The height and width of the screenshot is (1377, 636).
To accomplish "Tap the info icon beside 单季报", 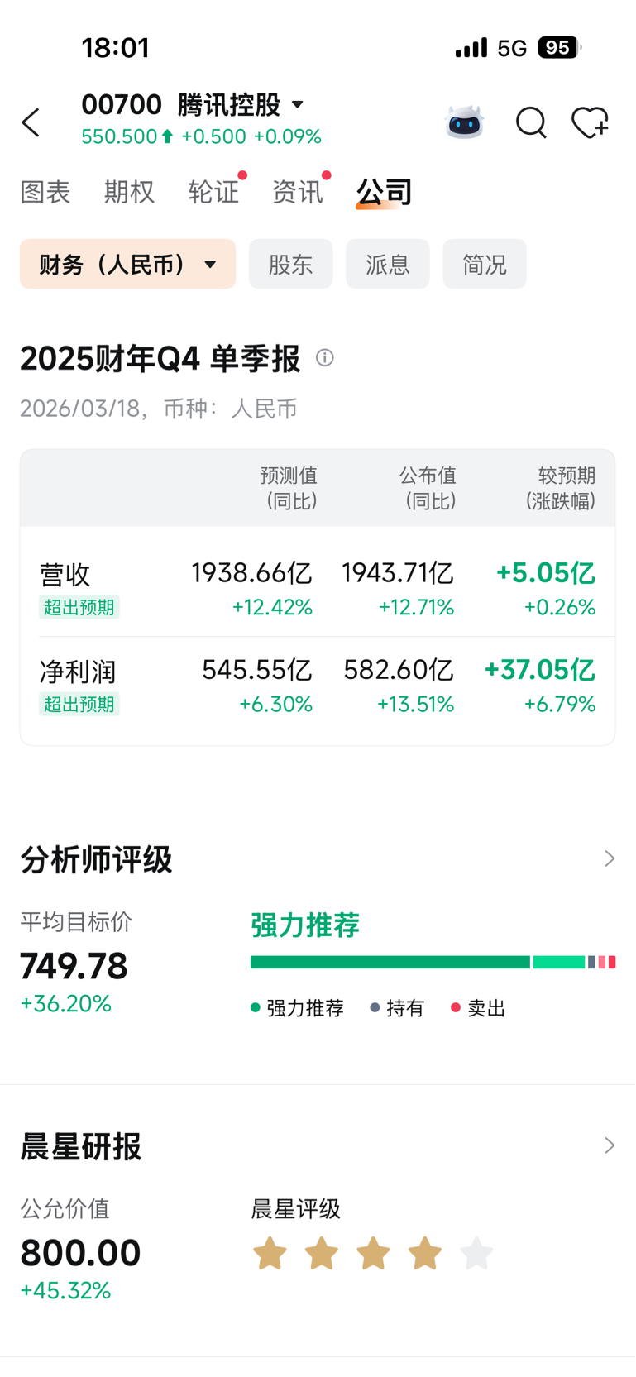I will tap(325, 357).
